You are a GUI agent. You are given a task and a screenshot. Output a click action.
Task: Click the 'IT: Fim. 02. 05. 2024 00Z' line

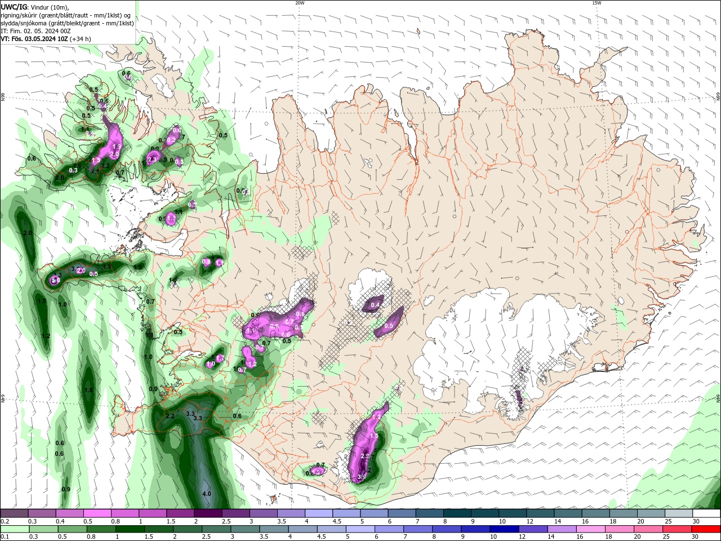click(x=35, y=31)
